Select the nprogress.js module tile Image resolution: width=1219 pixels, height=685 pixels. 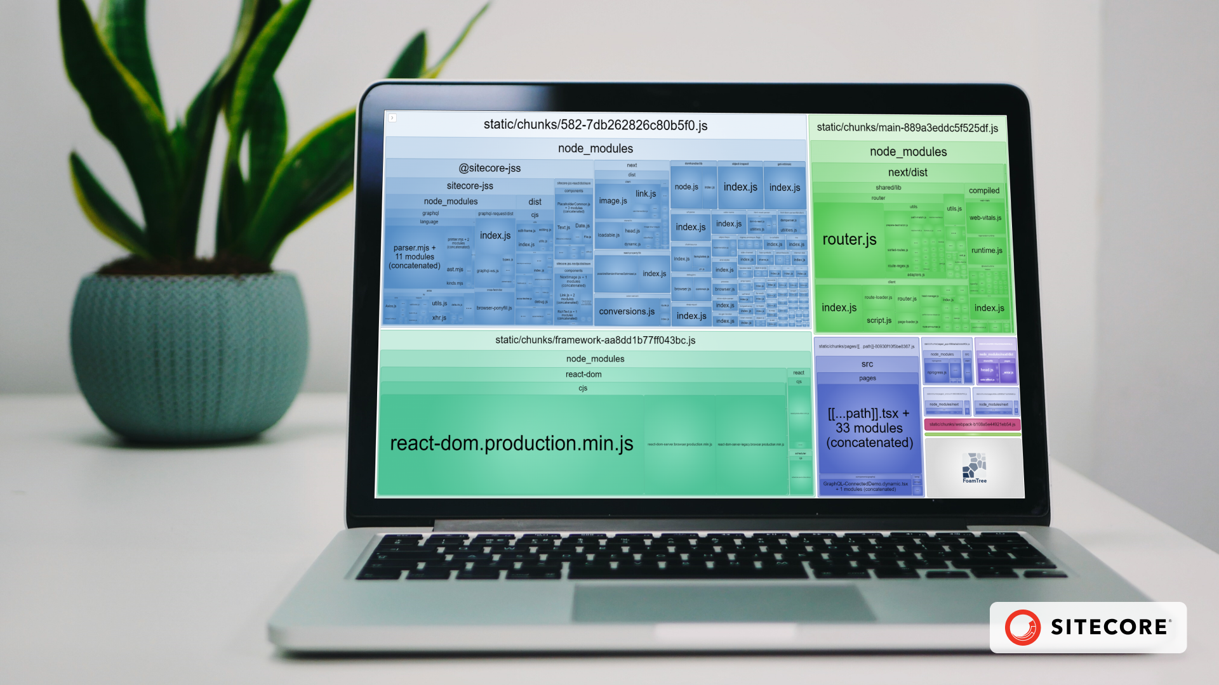tap(936, 372)
